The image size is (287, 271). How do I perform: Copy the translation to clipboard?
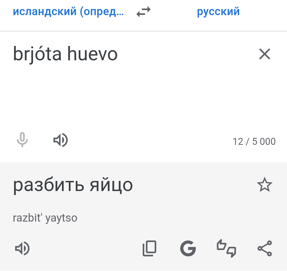(150, 249)
